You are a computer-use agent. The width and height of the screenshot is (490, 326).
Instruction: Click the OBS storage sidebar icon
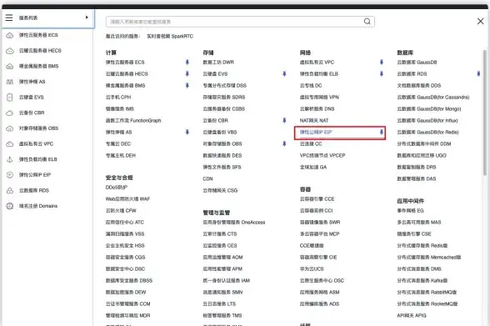pos(10,128)
